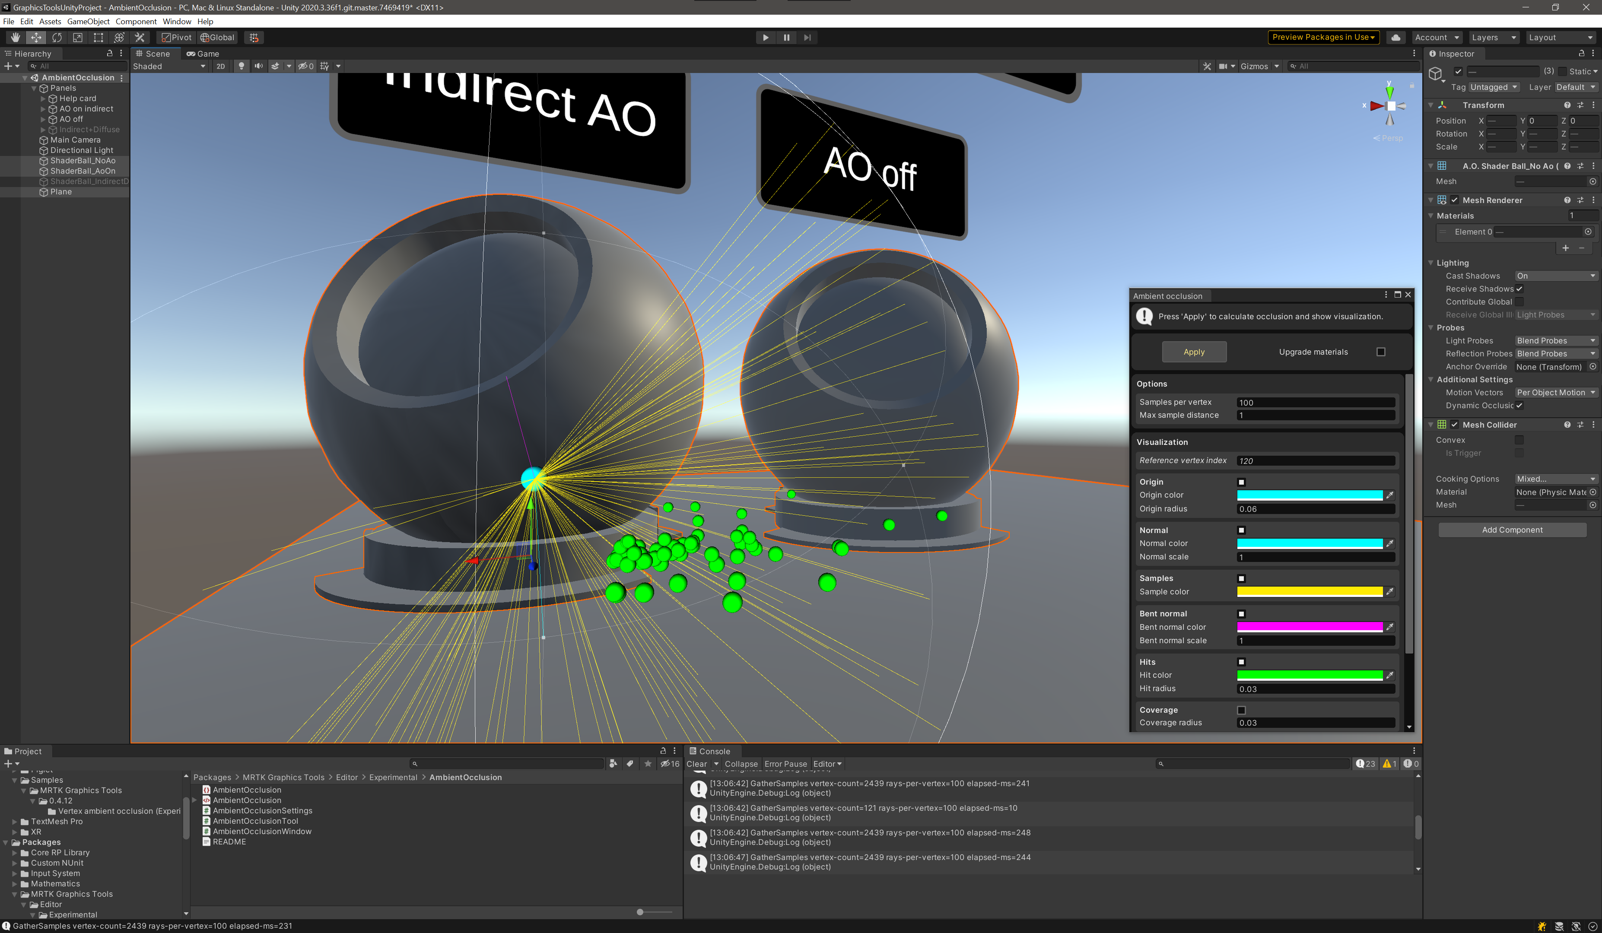The height and width of the screenshot is (933, 1602).
Task: Enable the Upgrade materials checkbox
Action: [1381, 352]
